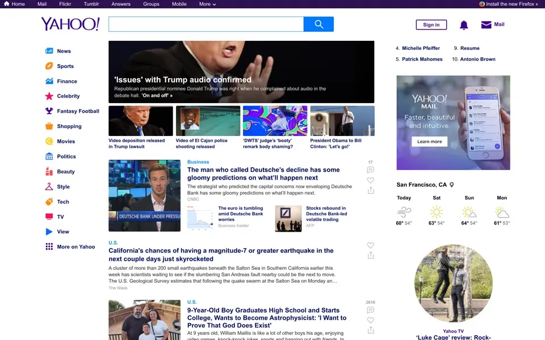Click San Francisco, CA weather location
545x340 pixels.
(x=422, y=185)
